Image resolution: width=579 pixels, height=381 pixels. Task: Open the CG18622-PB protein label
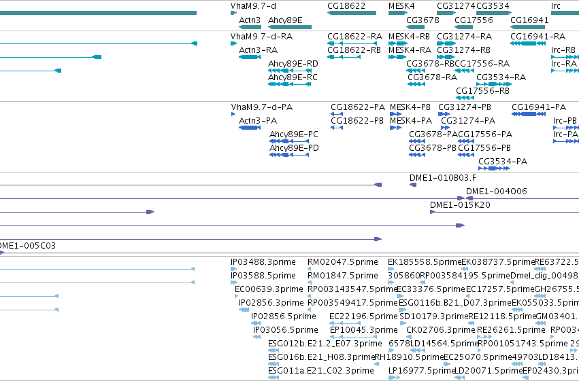click(357, 121)
